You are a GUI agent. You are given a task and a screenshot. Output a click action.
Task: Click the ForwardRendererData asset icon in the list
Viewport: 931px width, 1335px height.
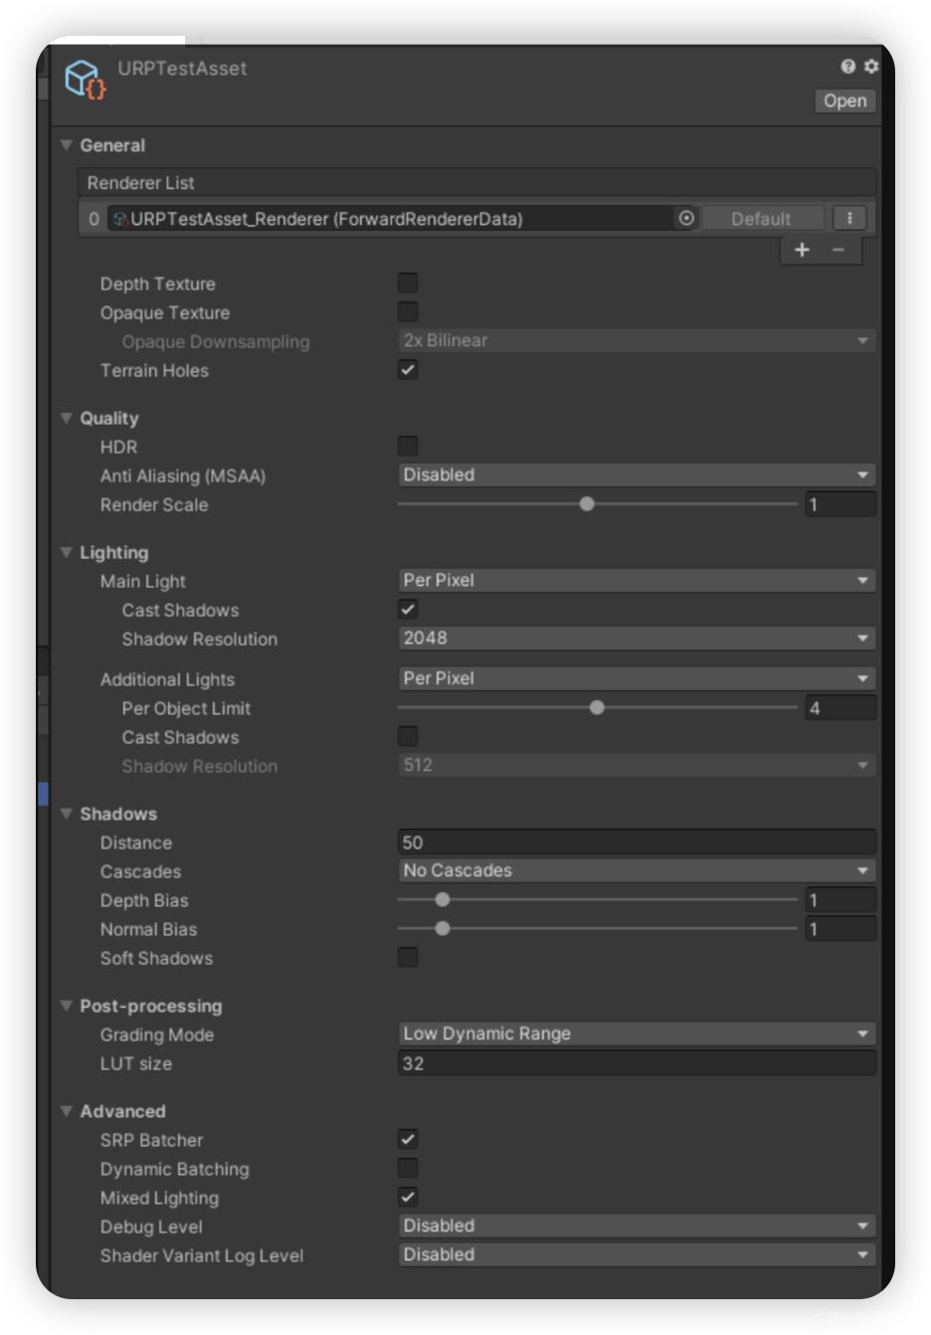118,218
